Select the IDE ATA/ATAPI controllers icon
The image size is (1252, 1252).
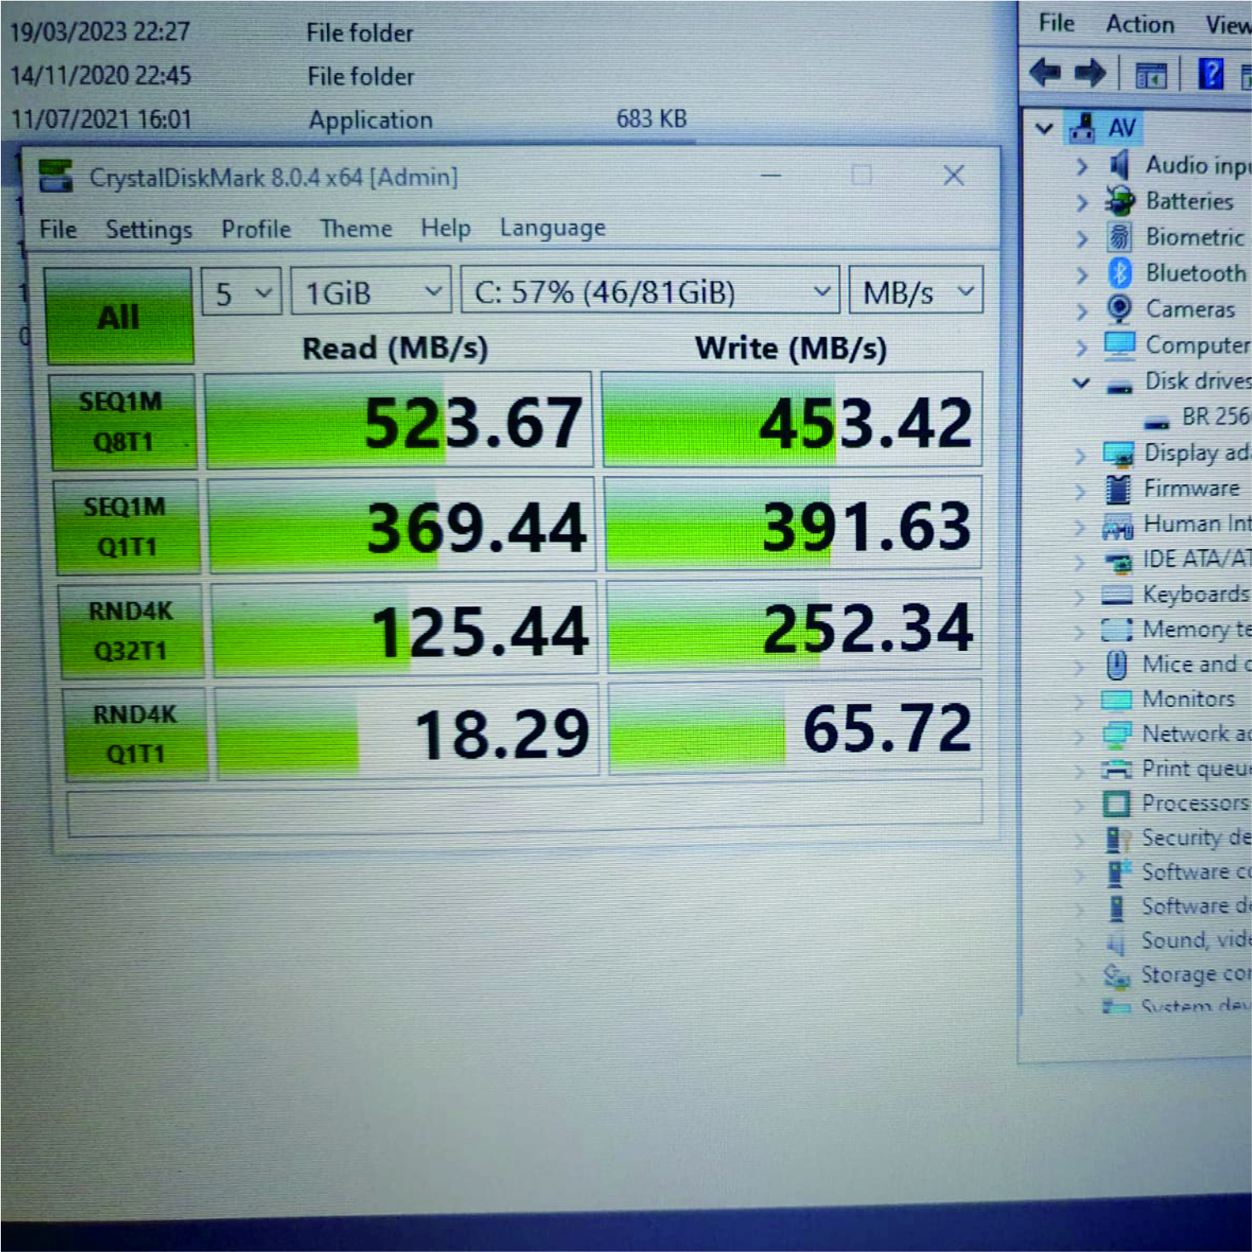[x=1119, y=562]
